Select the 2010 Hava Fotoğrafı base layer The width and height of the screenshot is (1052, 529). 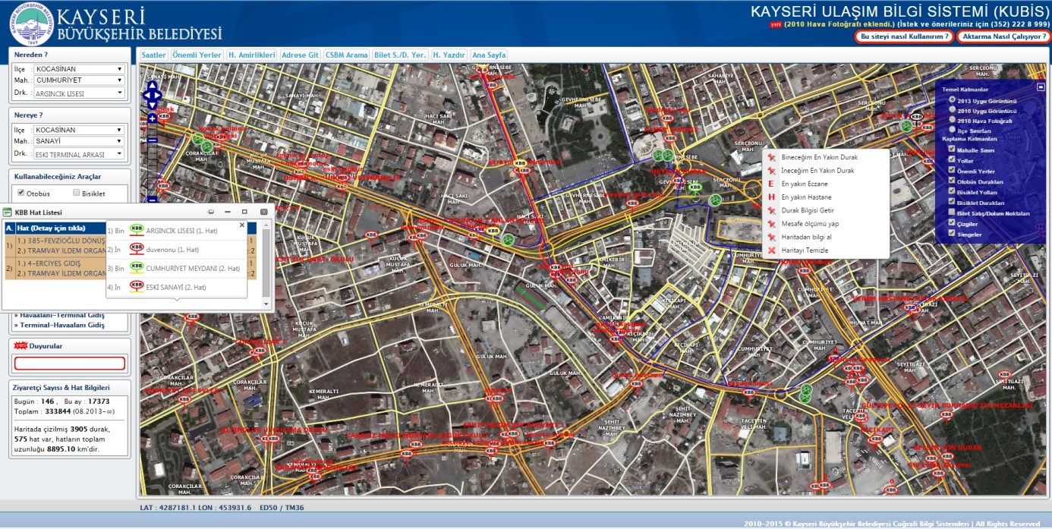(x=952, y=120)
